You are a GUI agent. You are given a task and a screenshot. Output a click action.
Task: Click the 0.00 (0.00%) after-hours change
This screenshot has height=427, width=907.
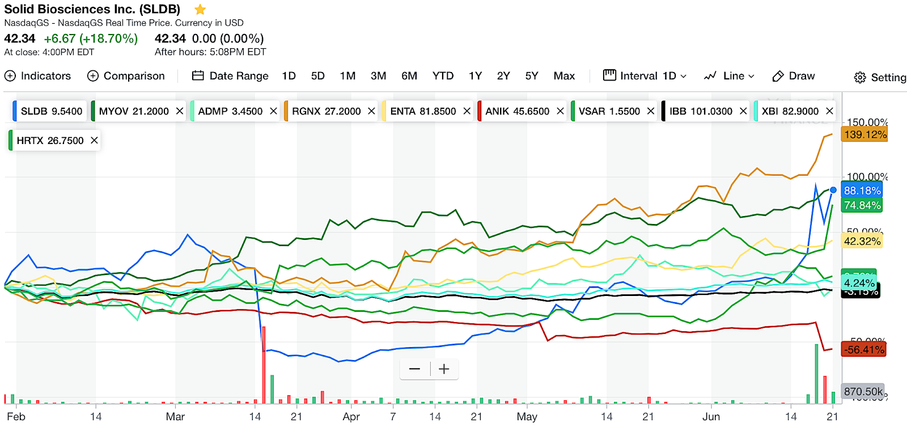click(x=228, y=39)
